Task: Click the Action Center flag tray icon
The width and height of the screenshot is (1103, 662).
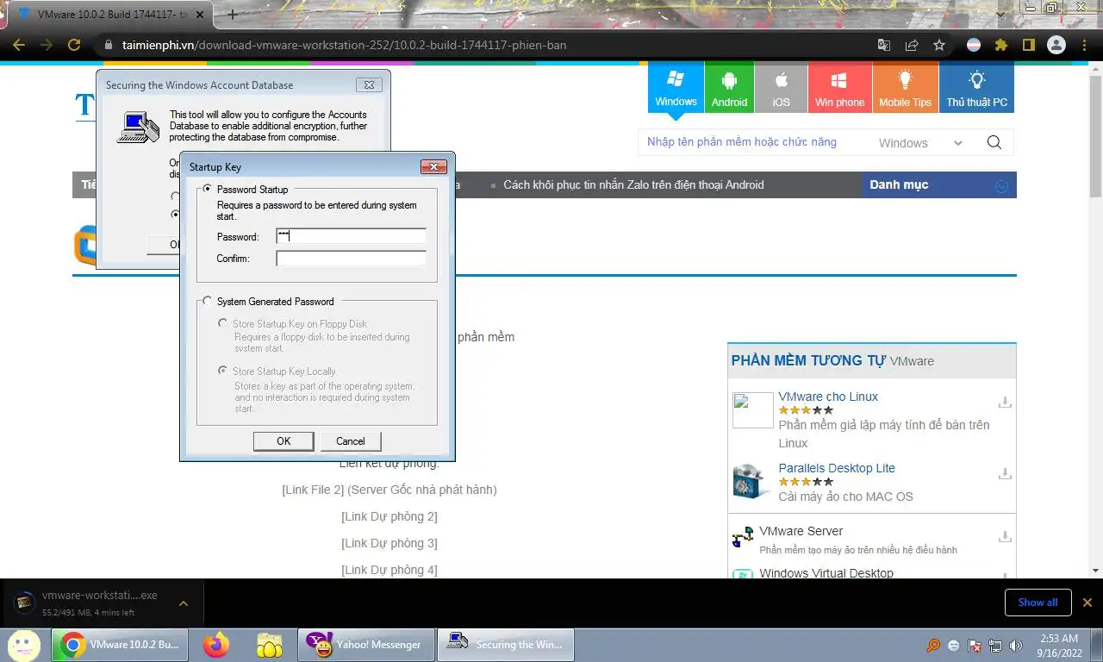Action: pyautogui.click(x=975, y=645)
